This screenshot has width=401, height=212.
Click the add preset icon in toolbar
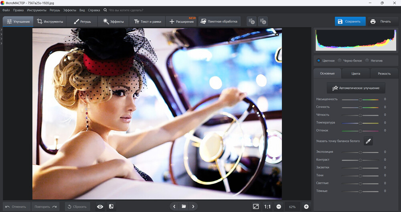(252, 22)
